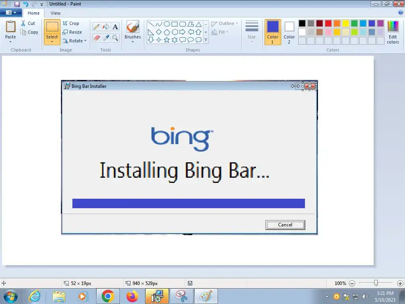Choose the Brushes tool

pyautogui.click(x=133, y=27)
